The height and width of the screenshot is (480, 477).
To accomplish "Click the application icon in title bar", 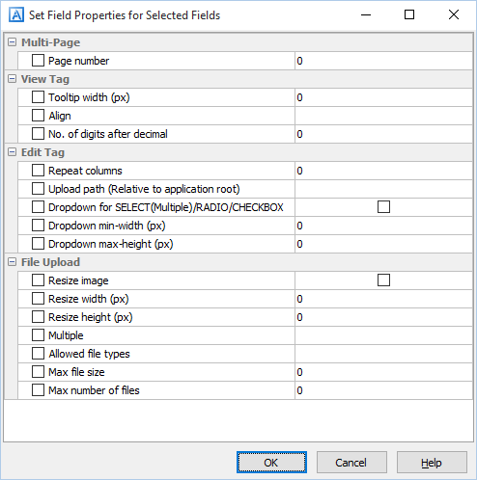I will [x=16, y=14].
